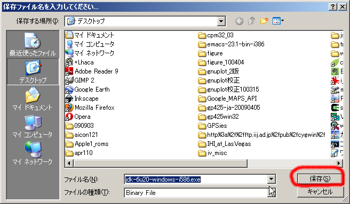Select My Computer (マイ コンピュータ) in sidebar

coord(33,126)
